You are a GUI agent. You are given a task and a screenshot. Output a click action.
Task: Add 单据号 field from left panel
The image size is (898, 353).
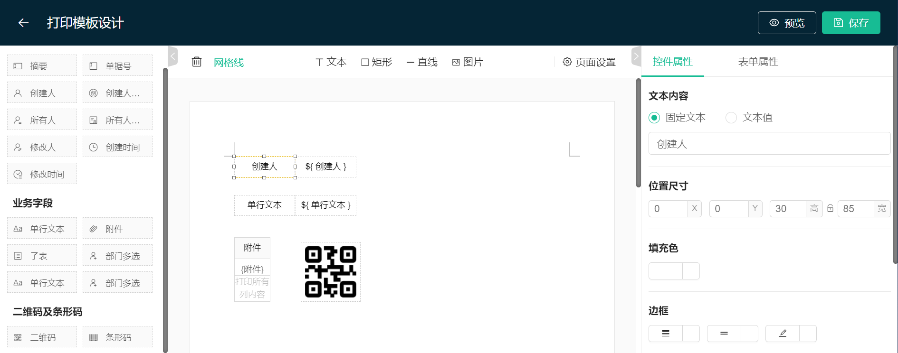pos(117,65)
